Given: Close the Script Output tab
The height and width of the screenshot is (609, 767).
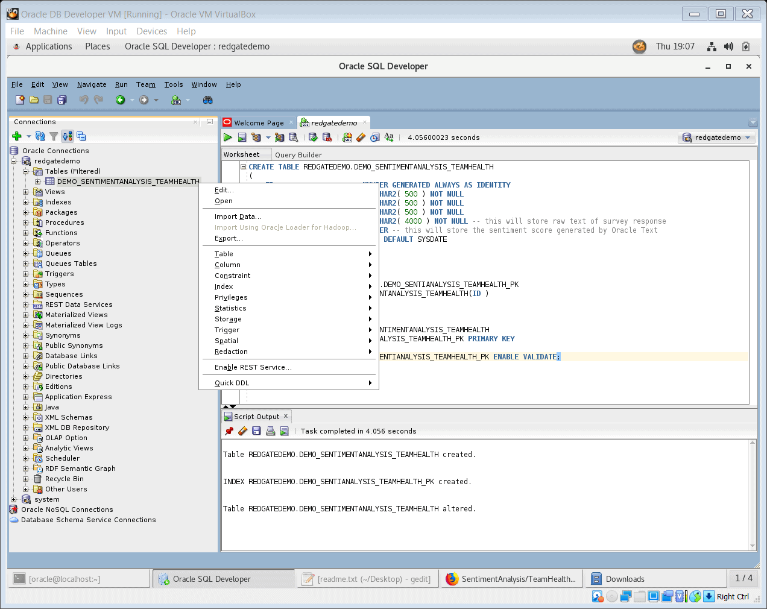Looking at the screenshot, I should [x=286, y=416].
